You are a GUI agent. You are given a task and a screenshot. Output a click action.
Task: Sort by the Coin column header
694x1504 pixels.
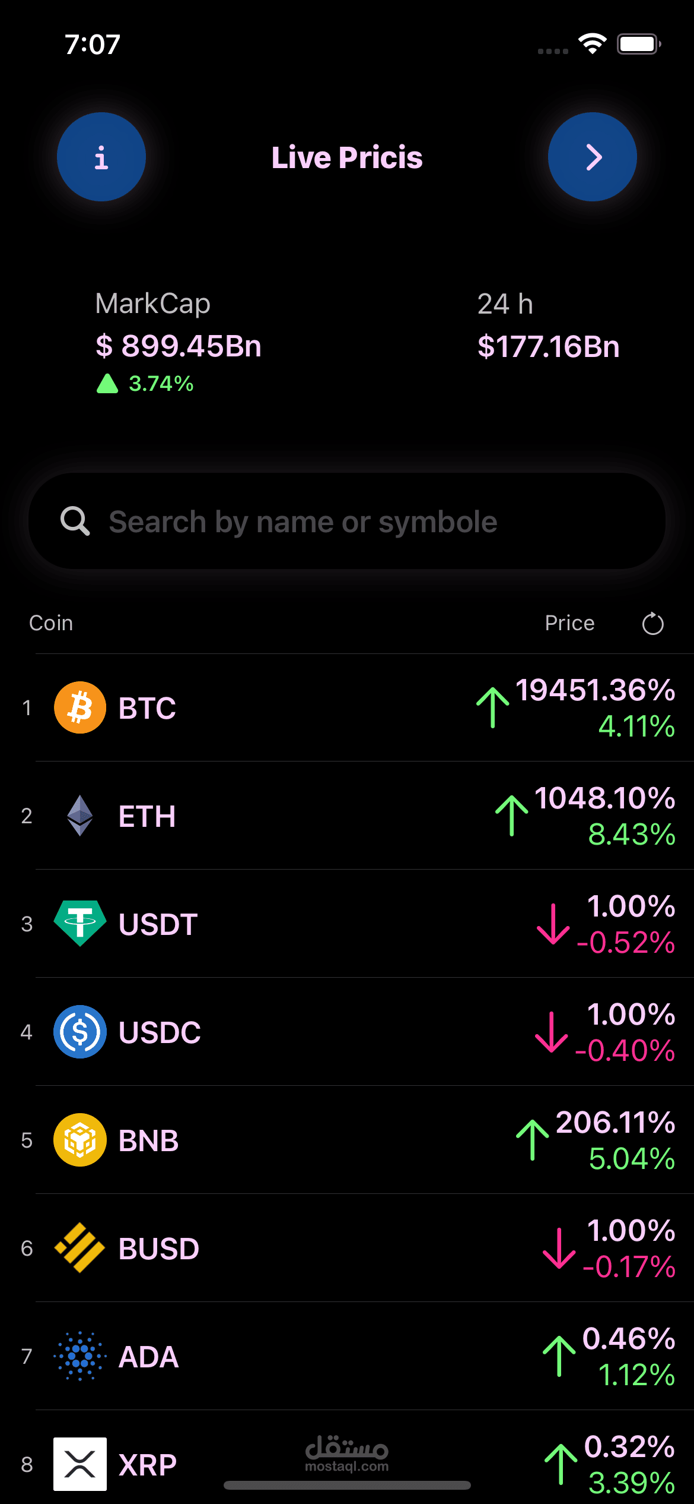click(x=51, y=623)
